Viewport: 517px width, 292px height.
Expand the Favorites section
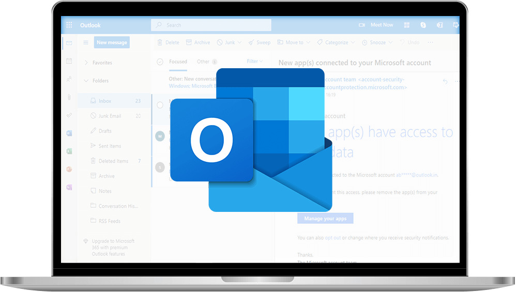pyautogui.click(x=98, y=63)
